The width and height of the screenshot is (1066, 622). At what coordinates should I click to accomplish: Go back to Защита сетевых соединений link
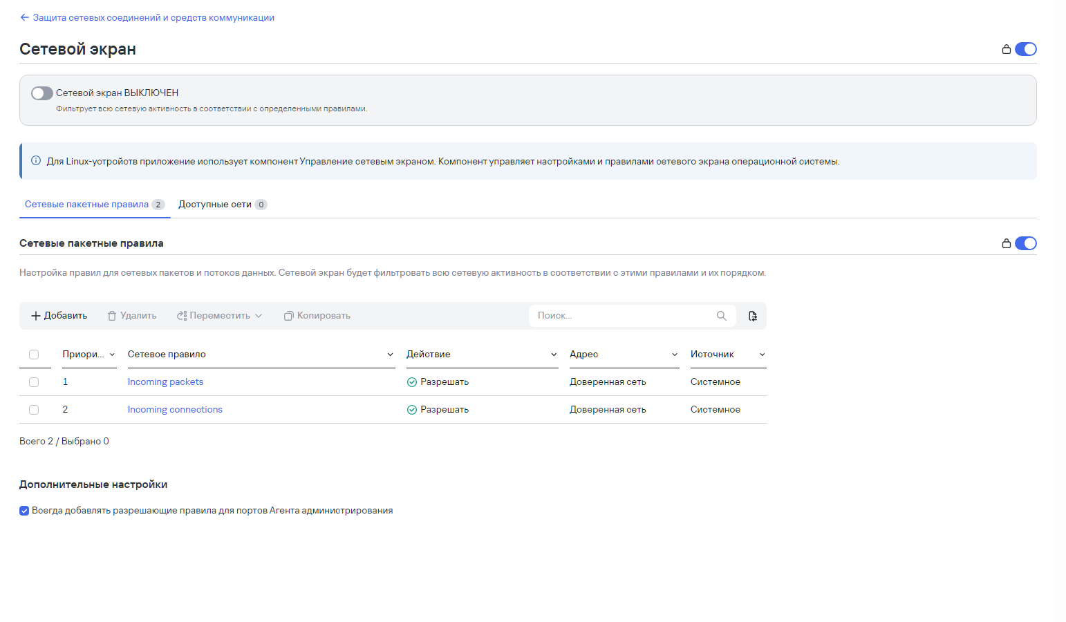[x=153, y=17]
